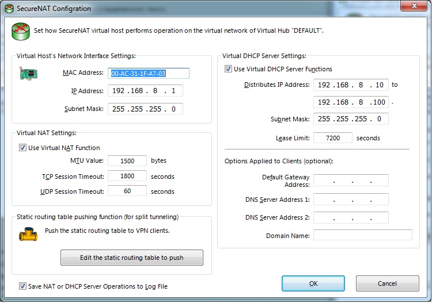
Task: Click the Lease Limit field
Action: coord(333,138)
